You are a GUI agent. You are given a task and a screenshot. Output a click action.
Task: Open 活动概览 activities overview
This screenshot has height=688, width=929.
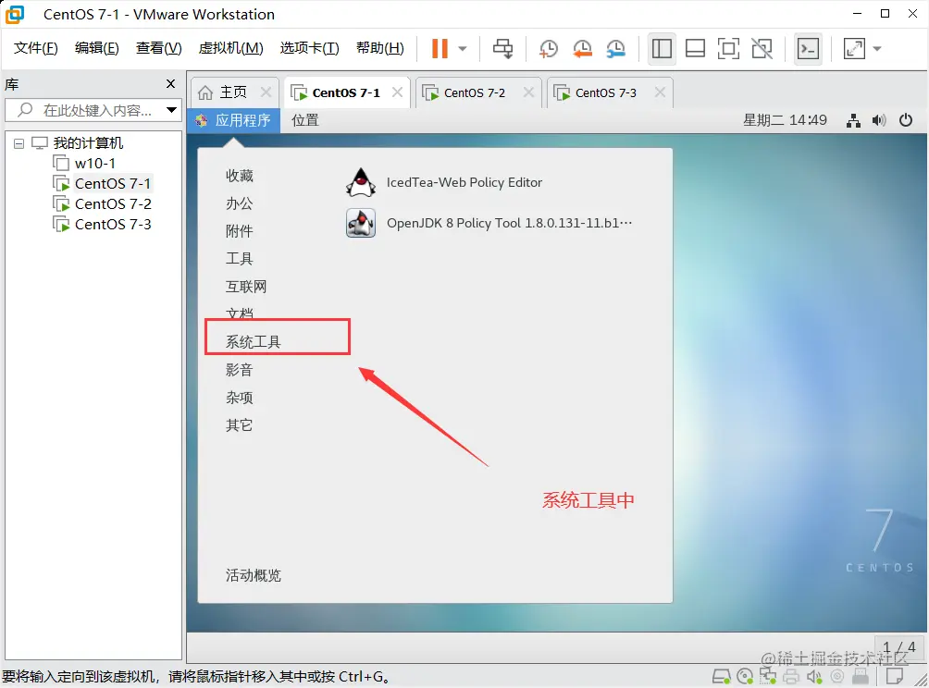click(253, 575)
